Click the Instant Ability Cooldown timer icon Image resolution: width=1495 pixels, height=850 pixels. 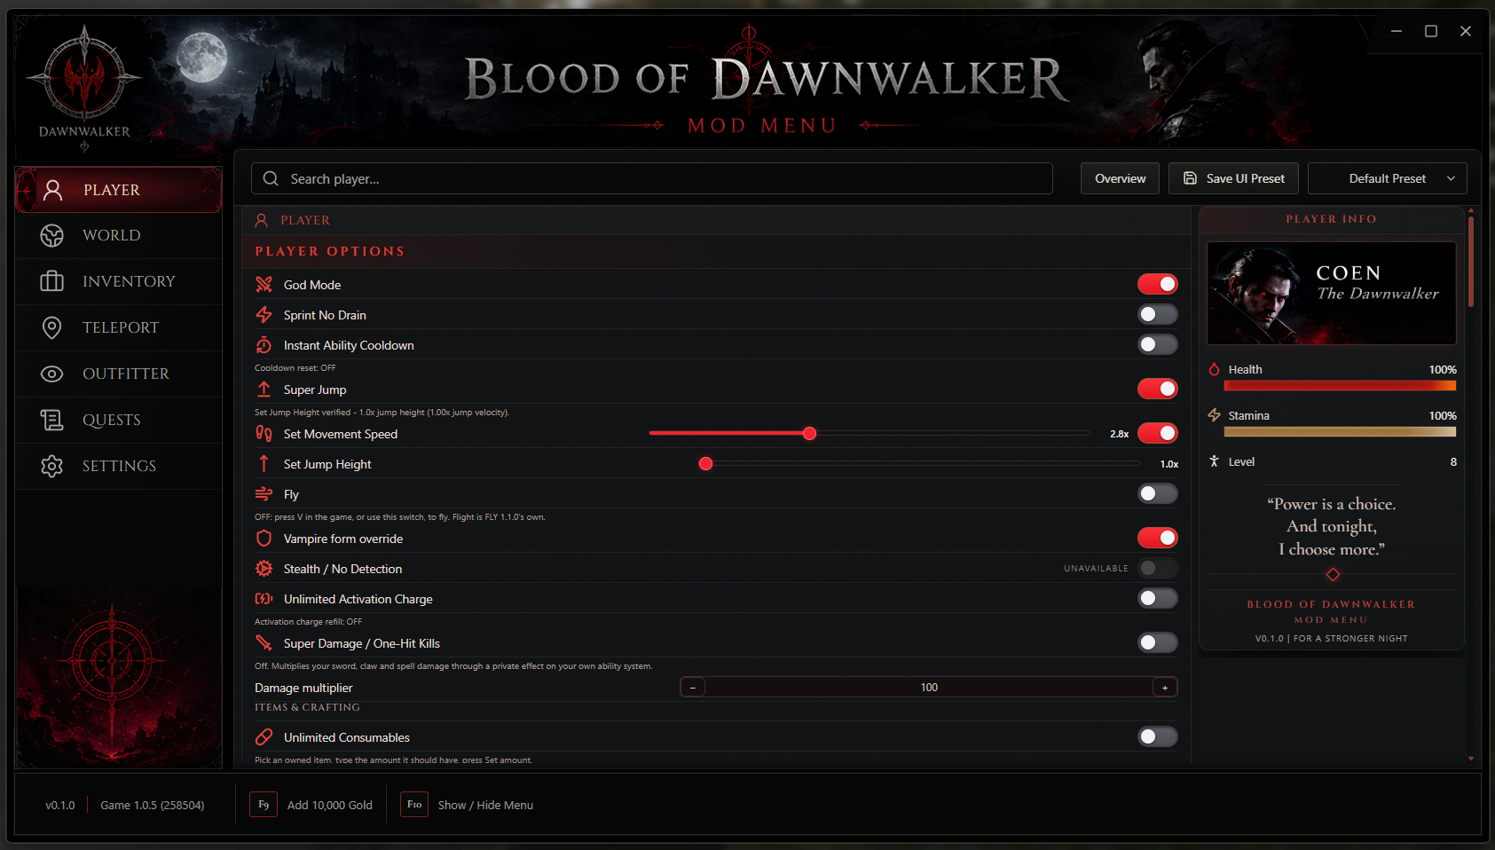coord(264,344)
